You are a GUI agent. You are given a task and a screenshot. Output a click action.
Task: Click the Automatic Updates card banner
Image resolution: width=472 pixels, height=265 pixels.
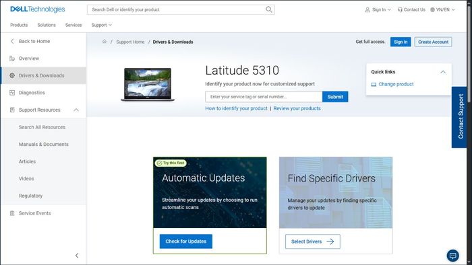[210, 192]
